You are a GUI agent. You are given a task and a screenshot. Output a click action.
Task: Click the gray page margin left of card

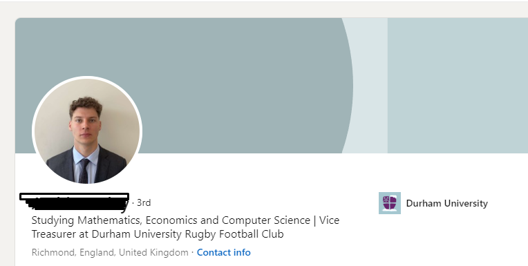8,142
